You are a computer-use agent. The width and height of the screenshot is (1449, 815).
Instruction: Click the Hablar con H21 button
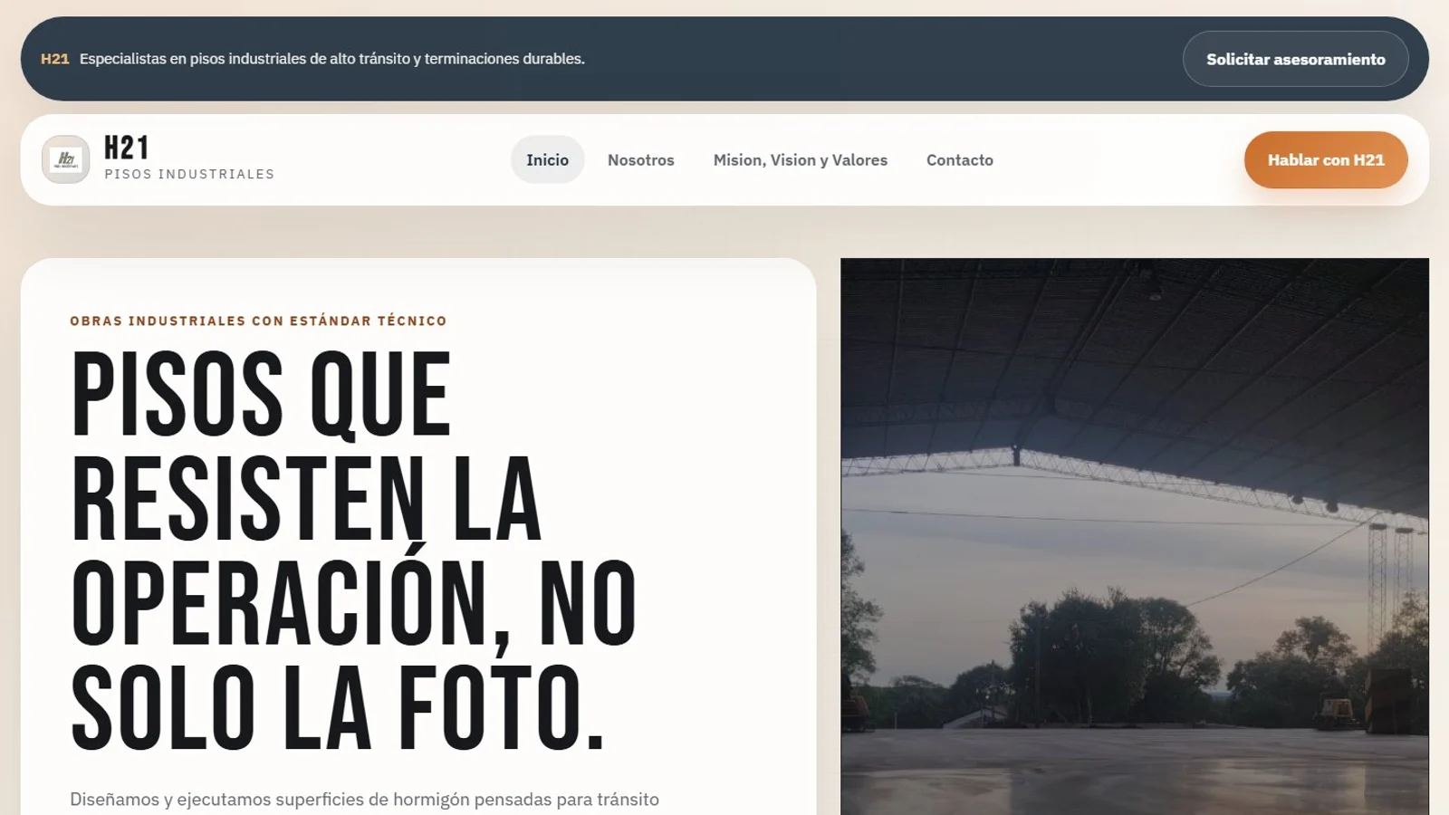point(1326,160)
